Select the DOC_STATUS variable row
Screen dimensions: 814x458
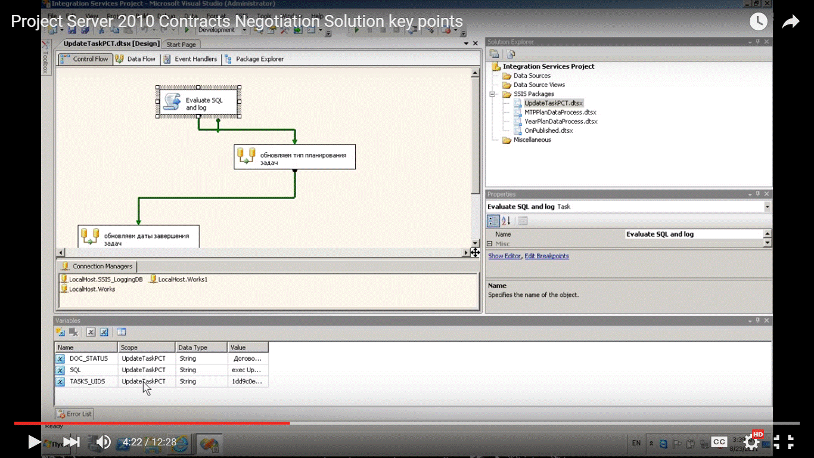[161, 359]
